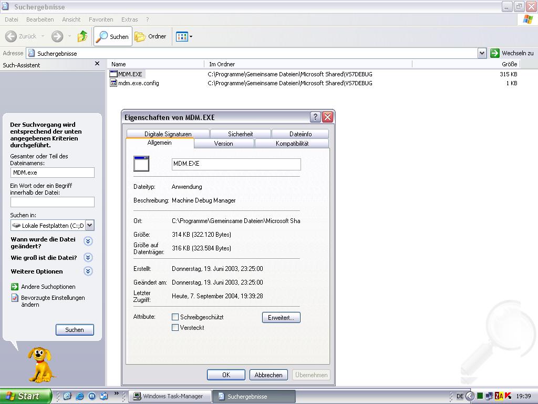Open the view mode dropdown arrow
Screen dimensions: 538x404
tap(191, 36)
